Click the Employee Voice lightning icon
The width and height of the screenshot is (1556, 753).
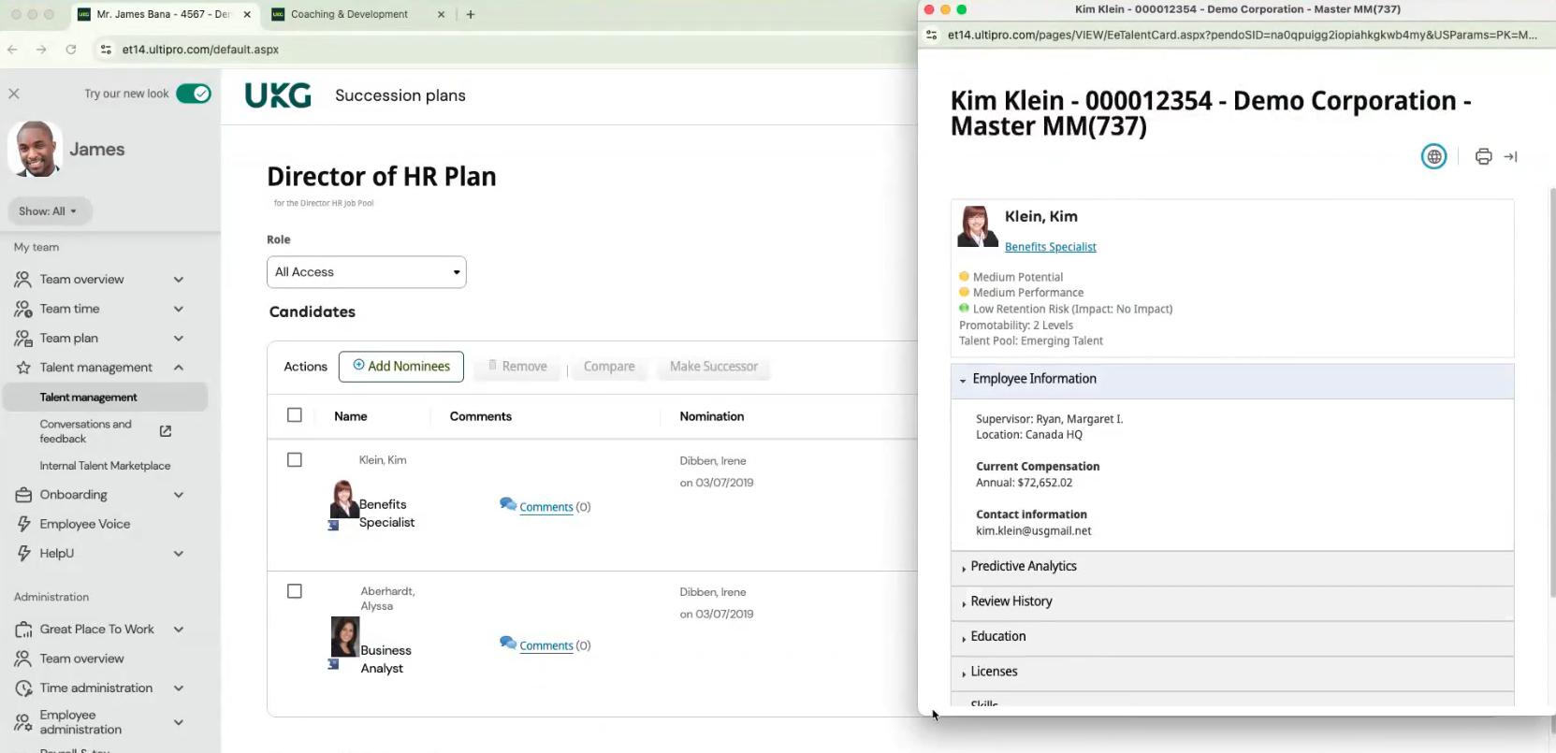point(23,524)
